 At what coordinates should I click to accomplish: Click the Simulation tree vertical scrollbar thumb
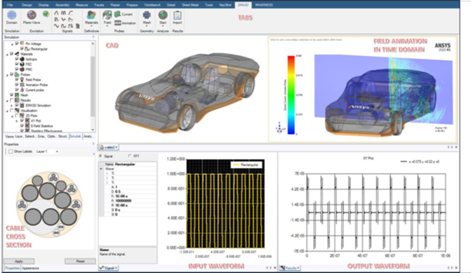coord(93,85)
